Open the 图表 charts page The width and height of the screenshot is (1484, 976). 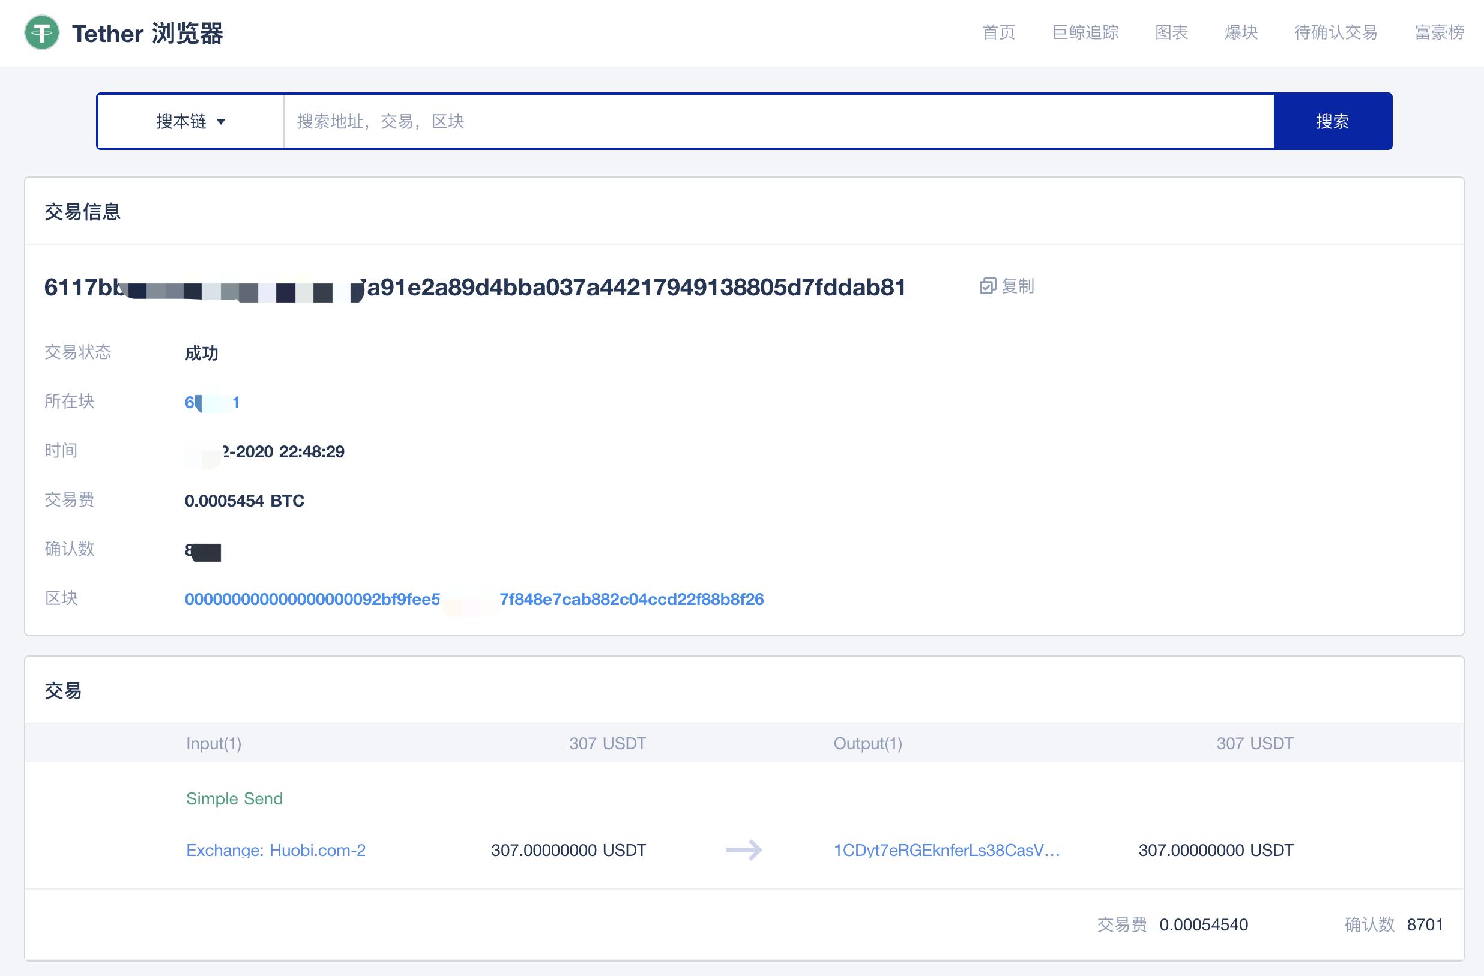(1171, 32)
